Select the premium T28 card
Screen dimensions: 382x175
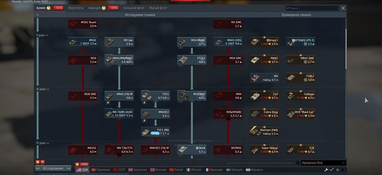[x=301, y=150]
